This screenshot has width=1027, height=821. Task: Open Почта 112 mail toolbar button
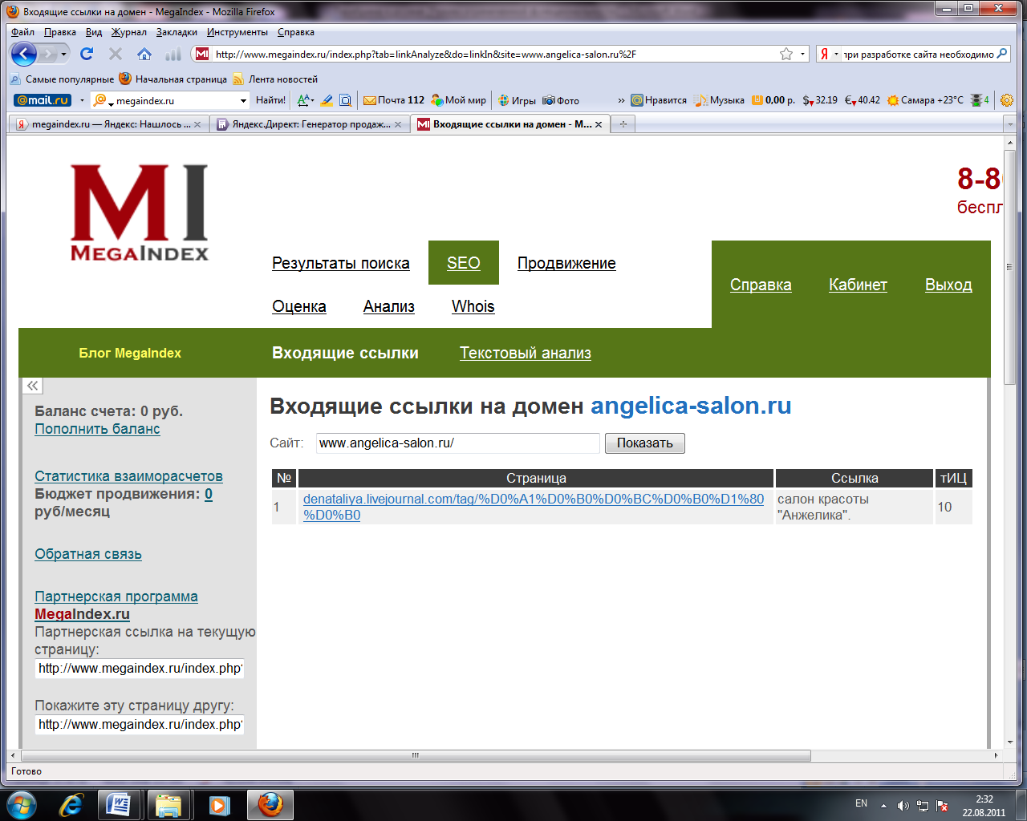click(394, 100)
